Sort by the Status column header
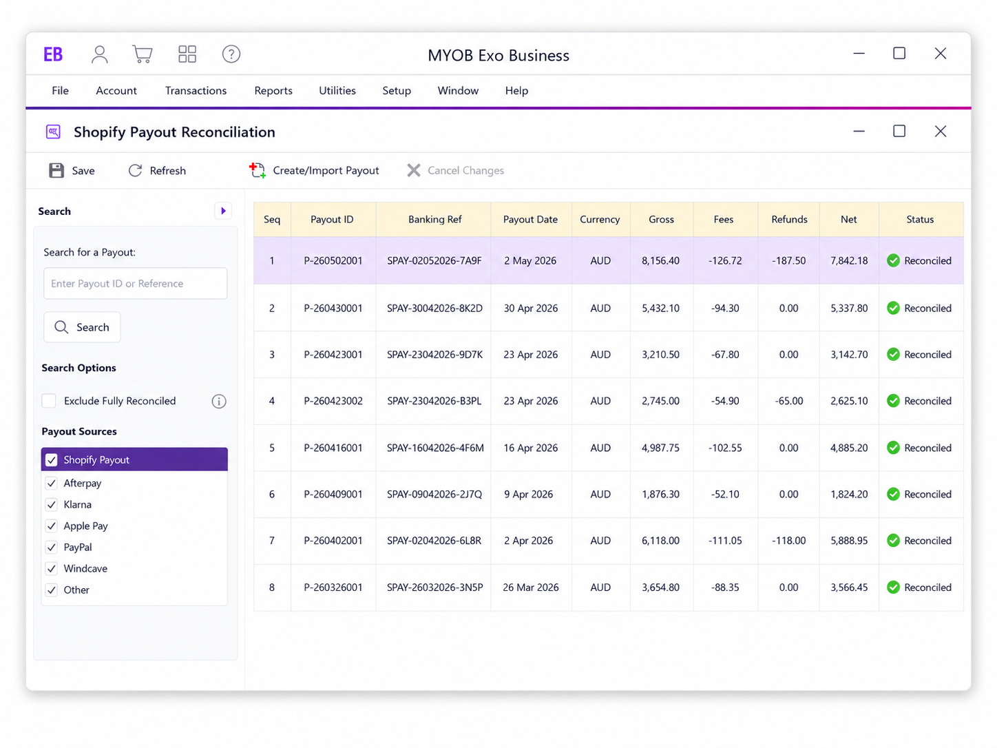The image size is (997, 748). [x=920, y=220]
